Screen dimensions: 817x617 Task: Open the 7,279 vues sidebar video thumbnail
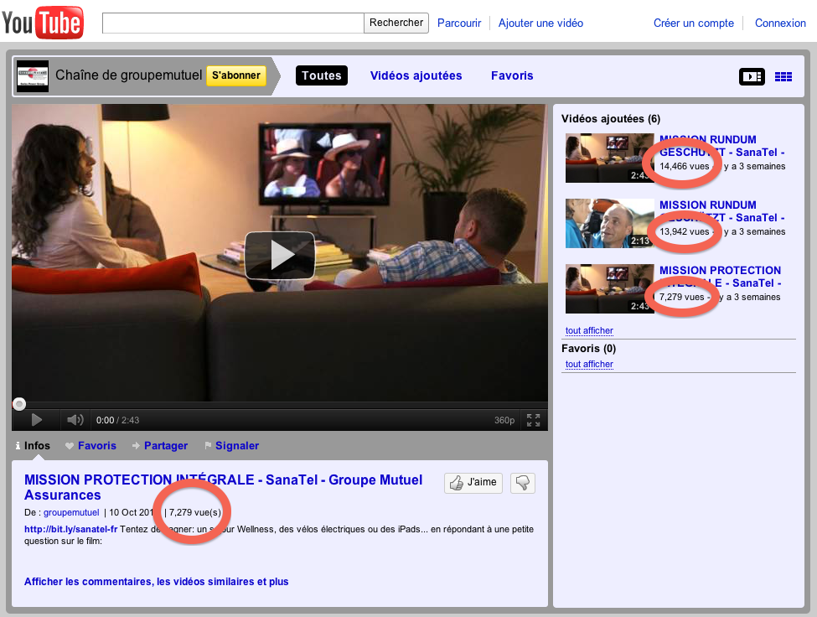click(610, 288)
